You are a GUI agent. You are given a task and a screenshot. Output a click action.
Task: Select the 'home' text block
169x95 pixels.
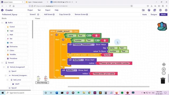point(107,55)
